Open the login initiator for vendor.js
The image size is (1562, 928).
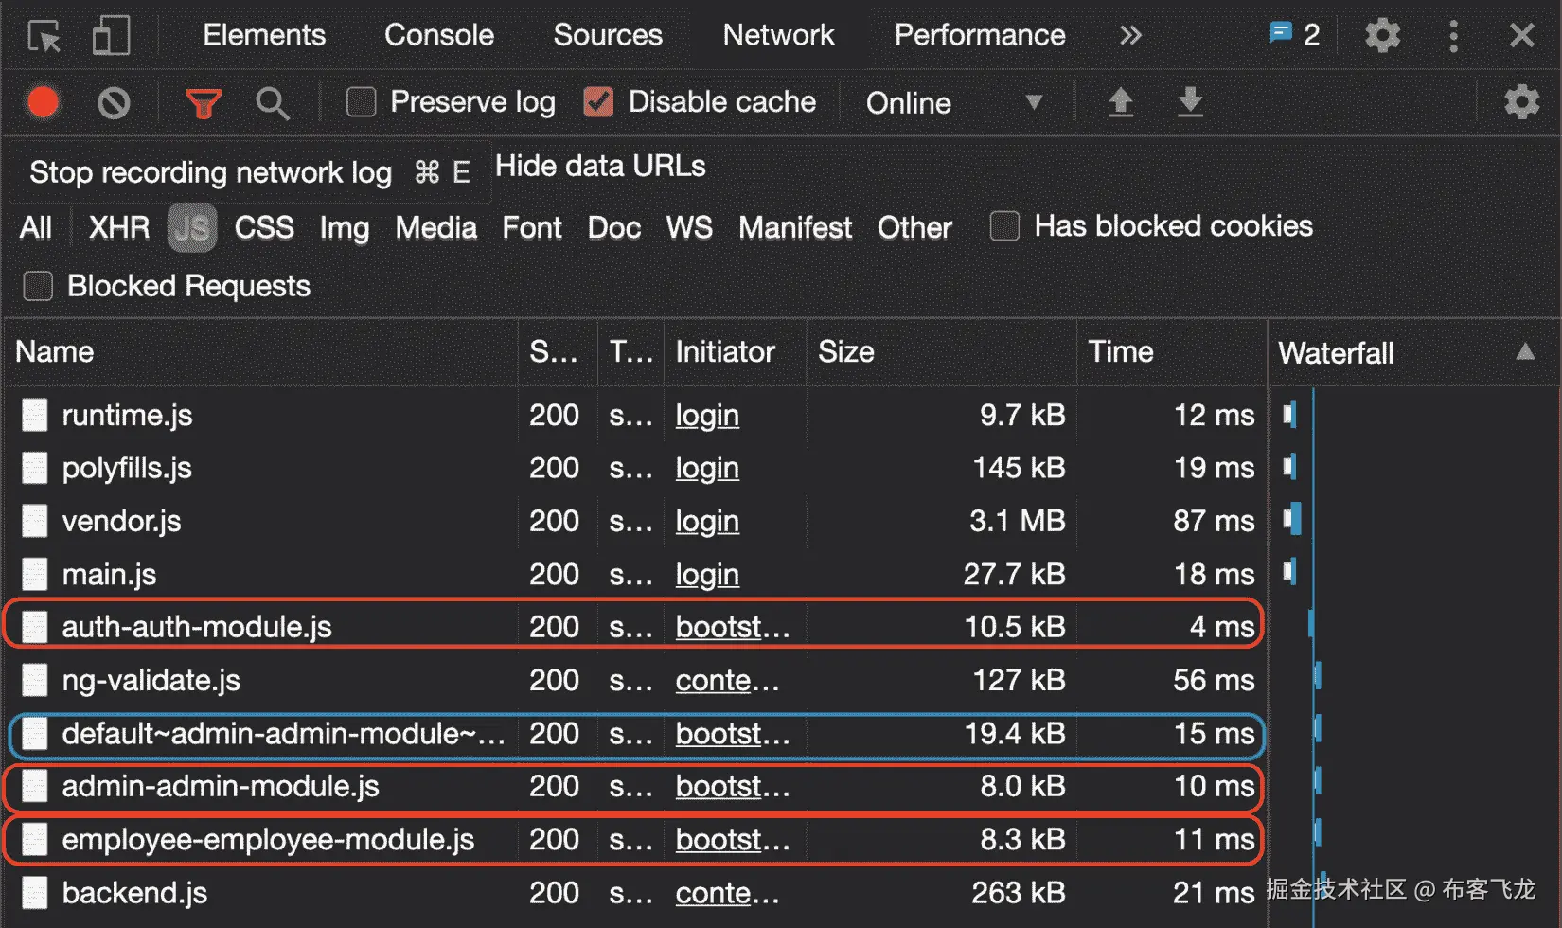coord(706,521)
